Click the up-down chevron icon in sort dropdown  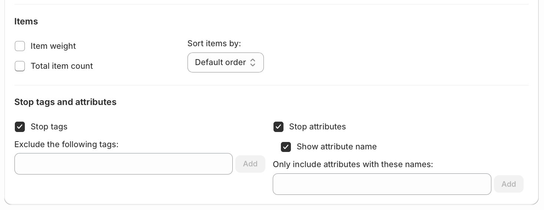[253, 62]
